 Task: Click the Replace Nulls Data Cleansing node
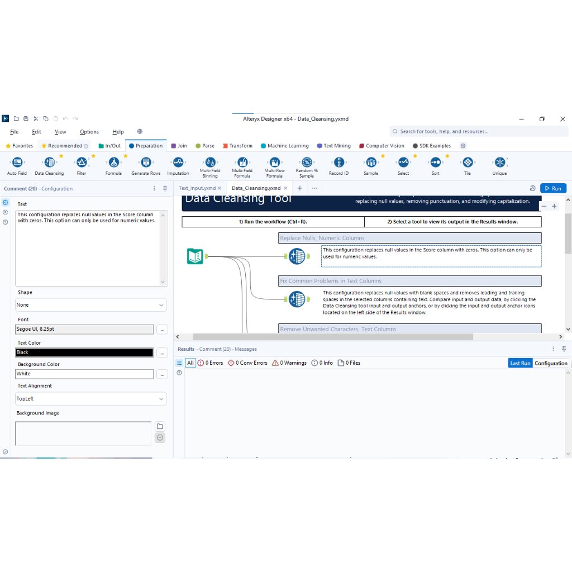tap(297, 256)
